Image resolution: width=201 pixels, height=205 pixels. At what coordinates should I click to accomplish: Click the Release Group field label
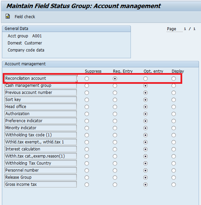[x=41, y=177]
